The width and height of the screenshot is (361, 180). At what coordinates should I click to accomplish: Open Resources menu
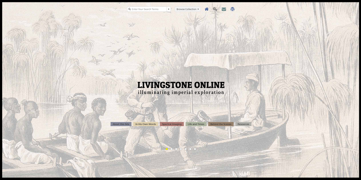[243, 124]
